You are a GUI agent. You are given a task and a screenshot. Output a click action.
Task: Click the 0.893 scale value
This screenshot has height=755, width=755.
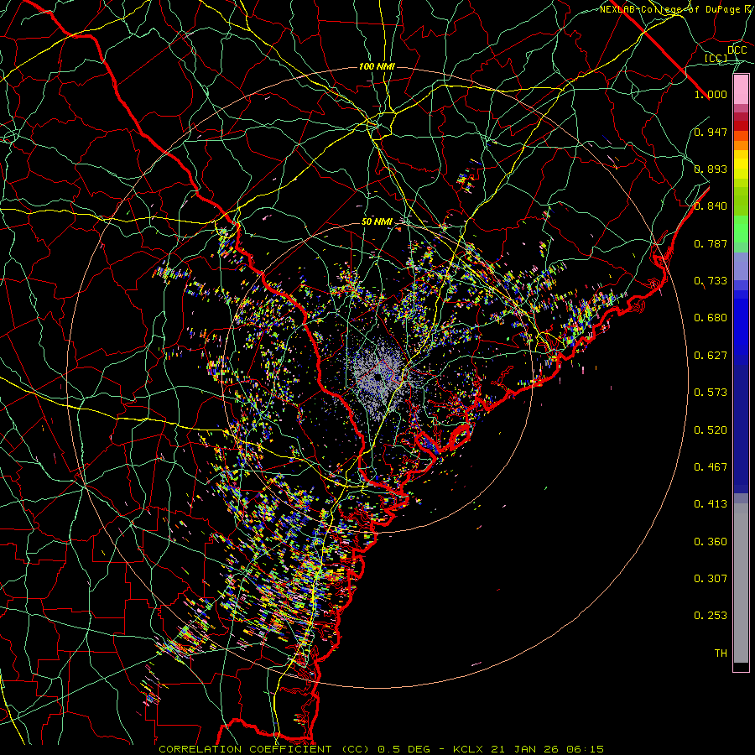pyautogui.click(x=711, y=169)
